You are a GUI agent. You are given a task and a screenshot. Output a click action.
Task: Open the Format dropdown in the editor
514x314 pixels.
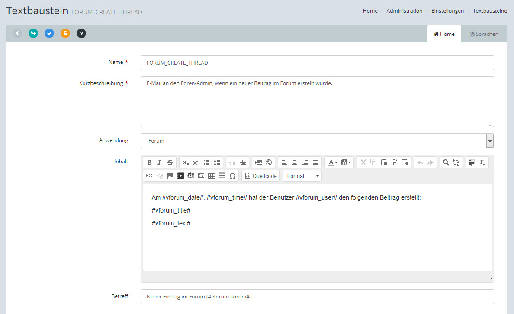pyautogui.click(x=302, y=176)
